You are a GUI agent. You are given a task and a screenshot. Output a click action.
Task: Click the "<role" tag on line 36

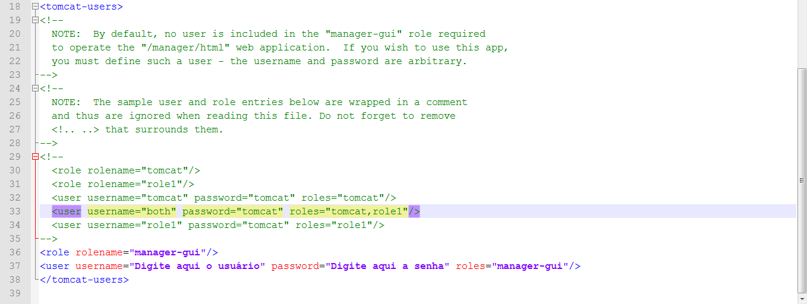tap(55, 252)
